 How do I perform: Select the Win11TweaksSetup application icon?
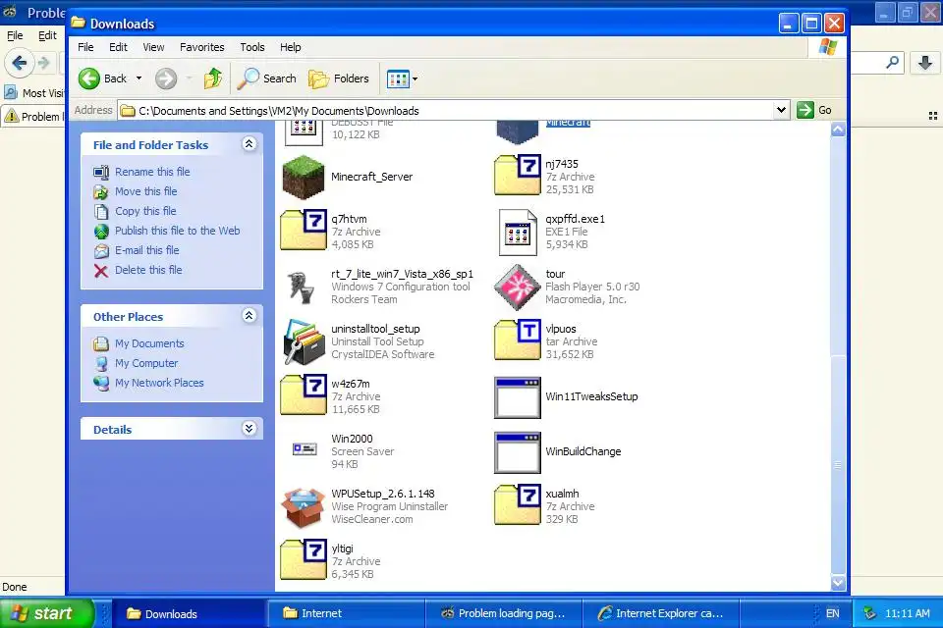518,397
